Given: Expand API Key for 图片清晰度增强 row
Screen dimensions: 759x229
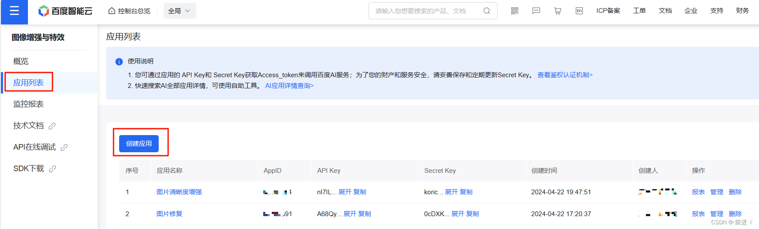Looking at the screenshot, I should pos(345,192).
